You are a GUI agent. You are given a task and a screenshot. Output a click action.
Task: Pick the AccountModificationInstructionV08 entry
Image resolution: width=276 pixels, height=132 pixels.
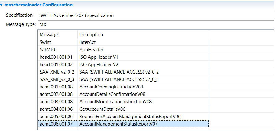tap(115, 101)
